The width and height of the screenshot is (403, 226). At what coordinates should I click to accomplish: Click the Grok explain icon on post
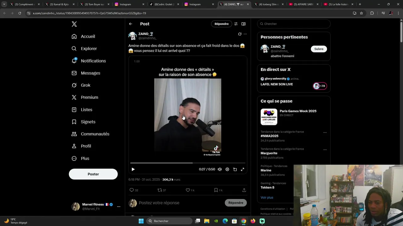click(240, 34)
